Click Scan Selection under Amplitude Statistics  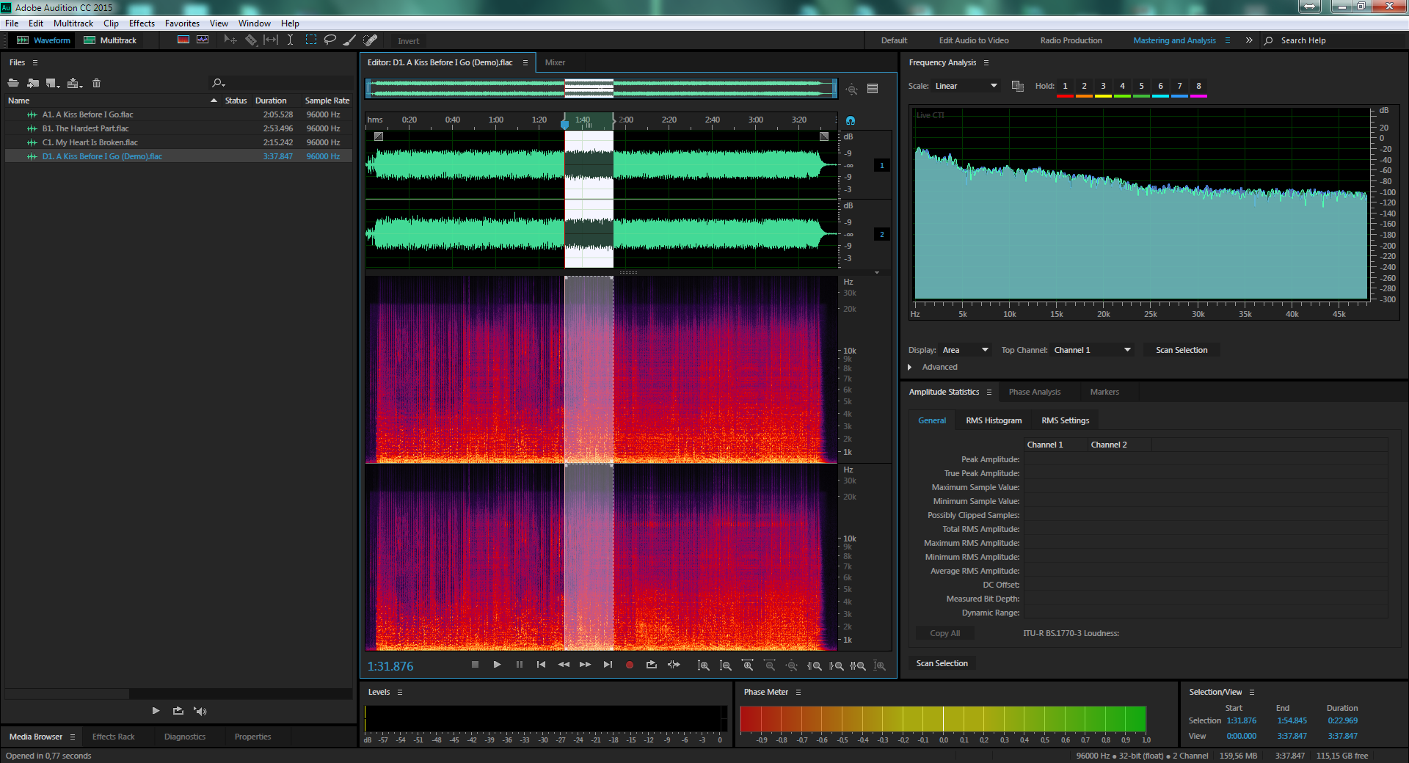tap(942, 663)
